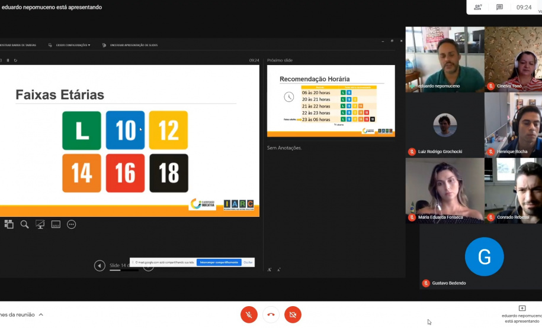
Task: Open the 'Exibir configurações' dropdown
Action: click(72, 45)
